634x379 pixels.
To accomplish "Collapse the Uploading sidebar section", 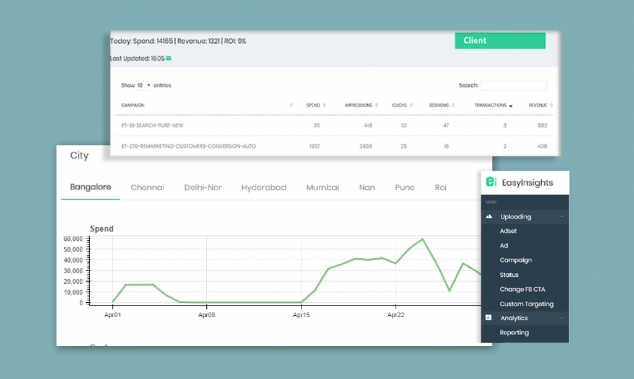I will (562, 217).
